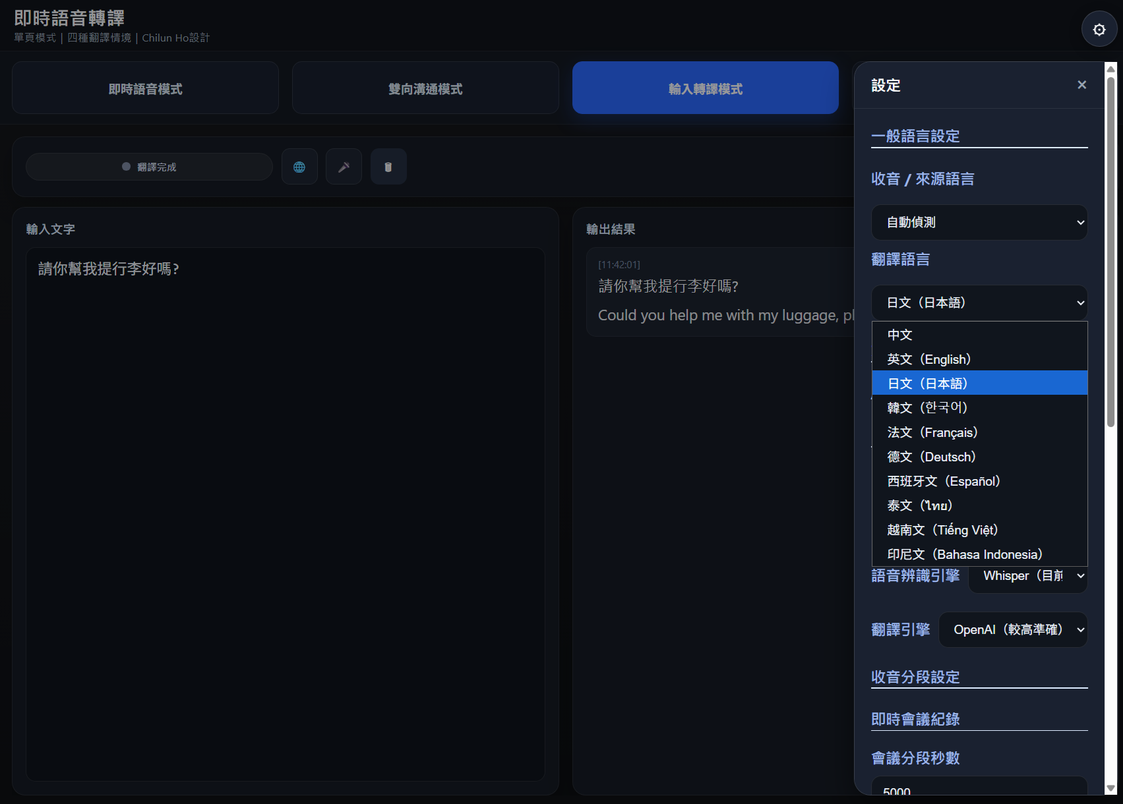Click the [11:42:01] timestamp
The height and width of the screenshot is (804, 1123).
pyautogui.click(x=619, y=265)
